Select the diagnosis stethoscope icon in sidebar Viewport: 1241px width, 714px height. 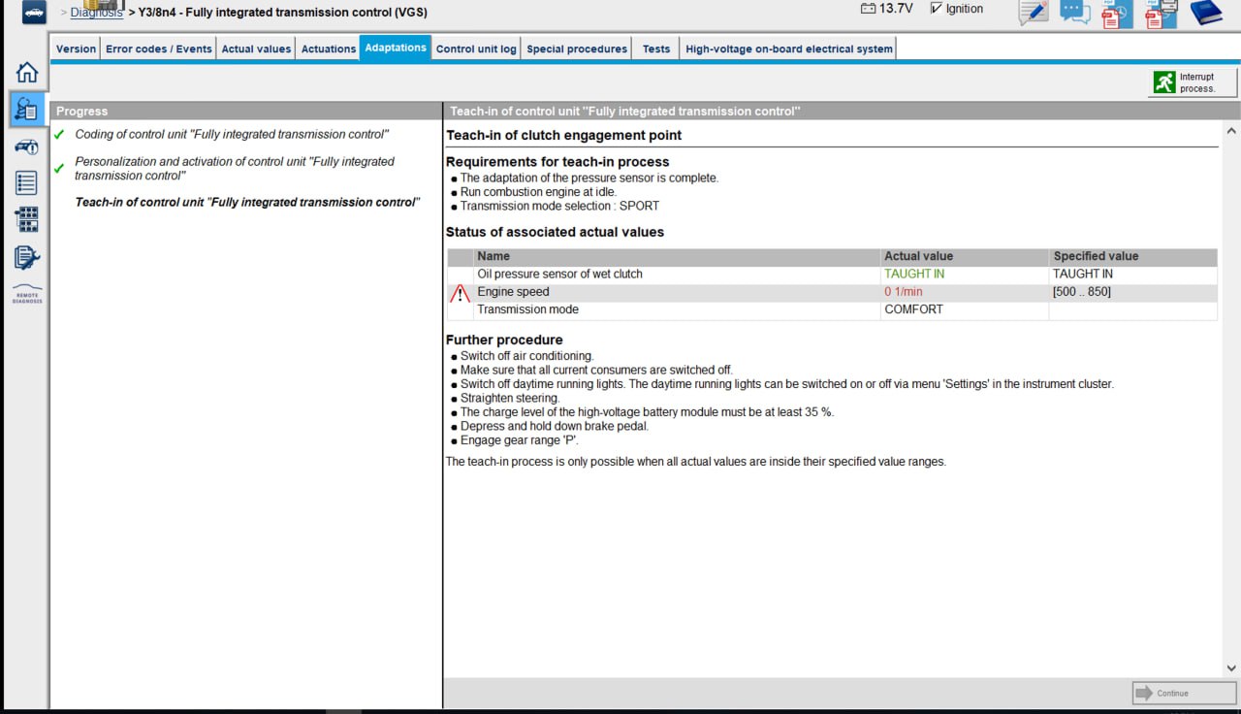coord(26,109)
